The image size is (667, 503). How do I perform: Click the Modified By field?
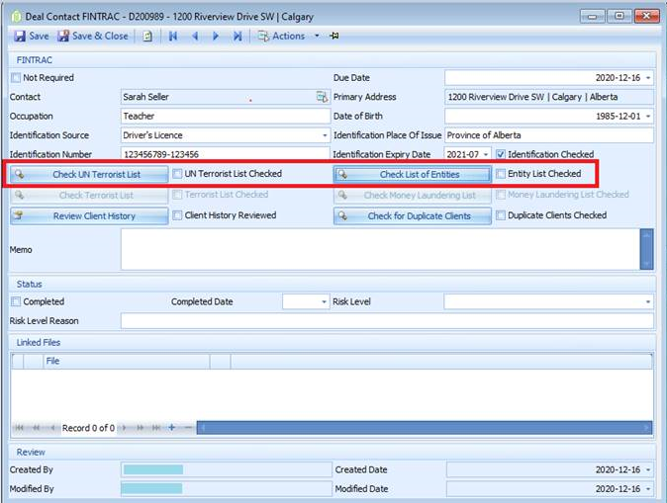[x=226, y=489]
